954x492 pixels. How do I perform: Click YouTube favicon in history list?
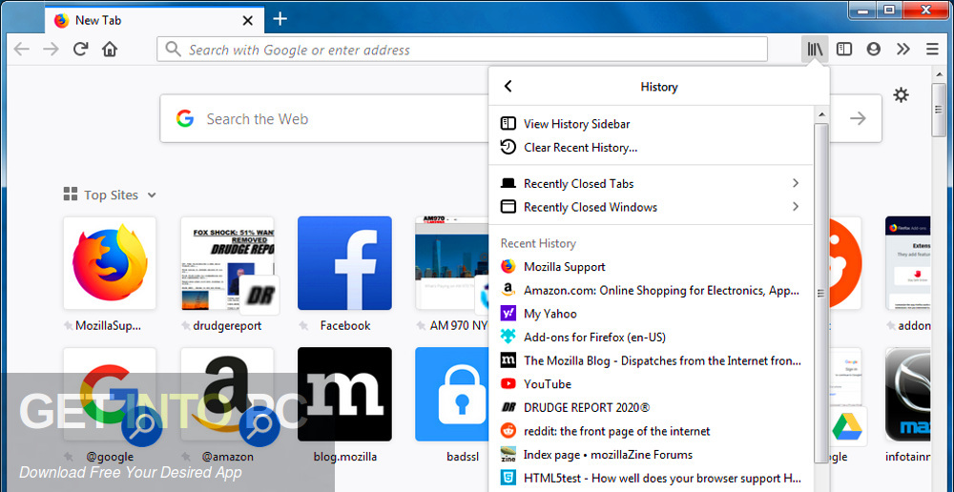tap(508, 383)
